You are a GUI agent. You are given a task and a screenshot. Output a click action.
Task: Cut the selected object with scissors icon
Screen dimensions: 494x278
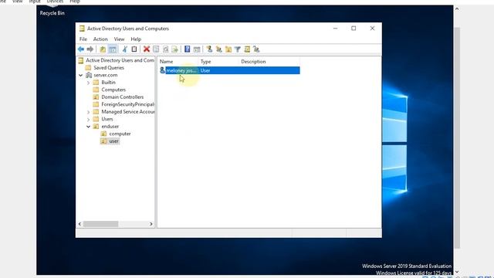(125, 49)
